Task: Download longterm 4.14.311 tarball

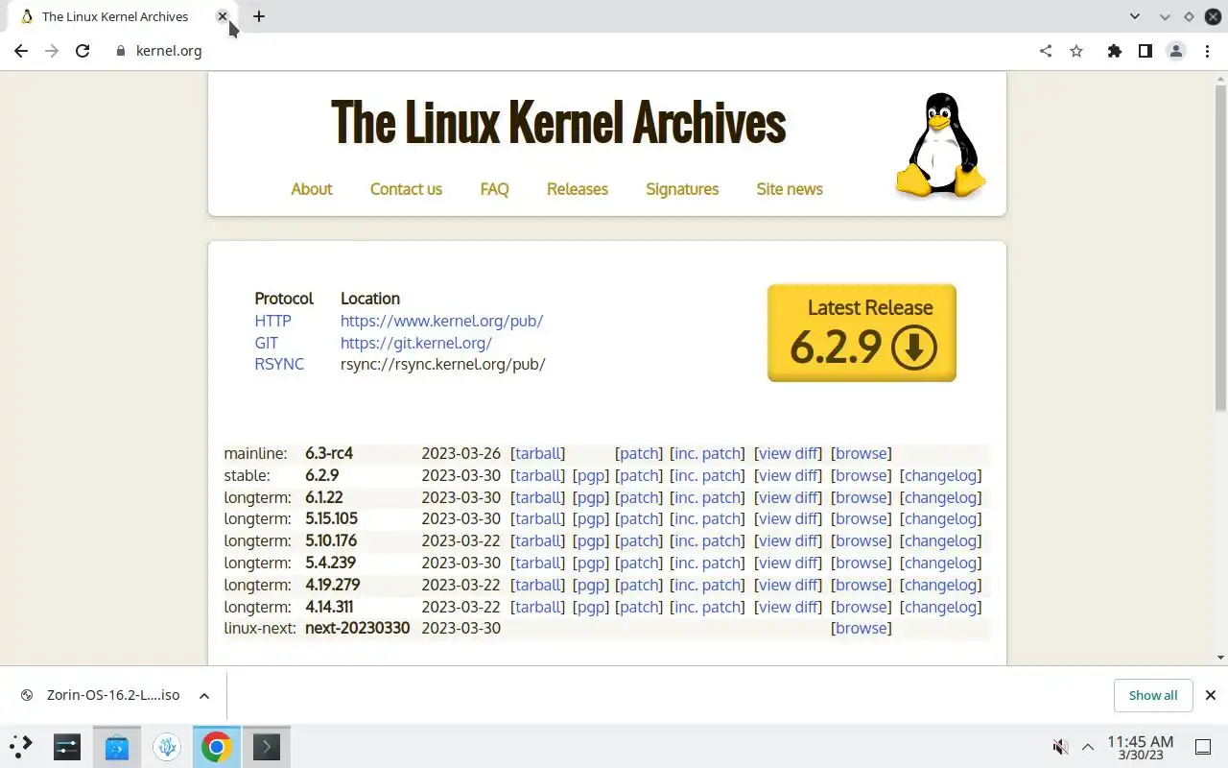Action: point(537,607)
